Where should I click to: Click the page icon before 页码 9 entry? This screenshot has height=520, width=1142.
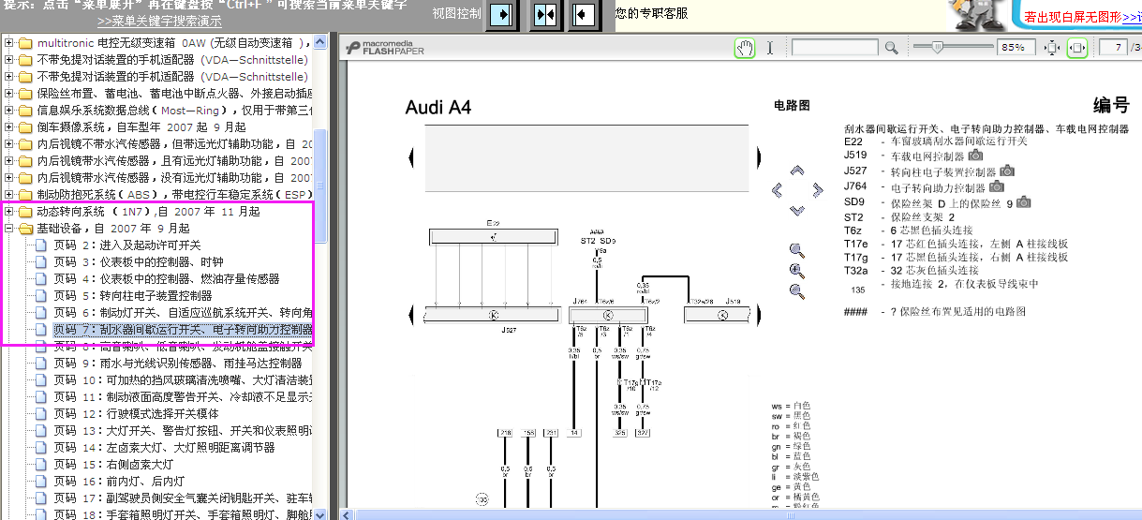click(x=40, y=364)
